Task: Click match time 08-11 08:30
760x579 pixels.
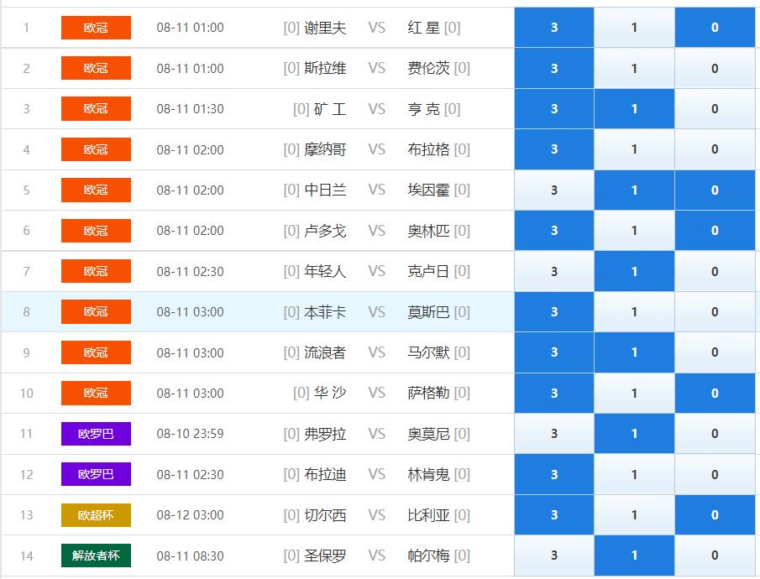Action: [190, 556]
